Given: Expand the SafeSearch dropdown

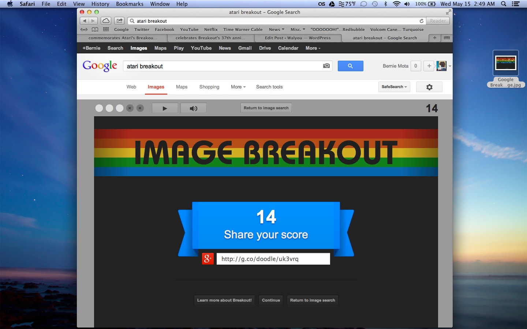Looking at the screenshot, I should 394,87.
